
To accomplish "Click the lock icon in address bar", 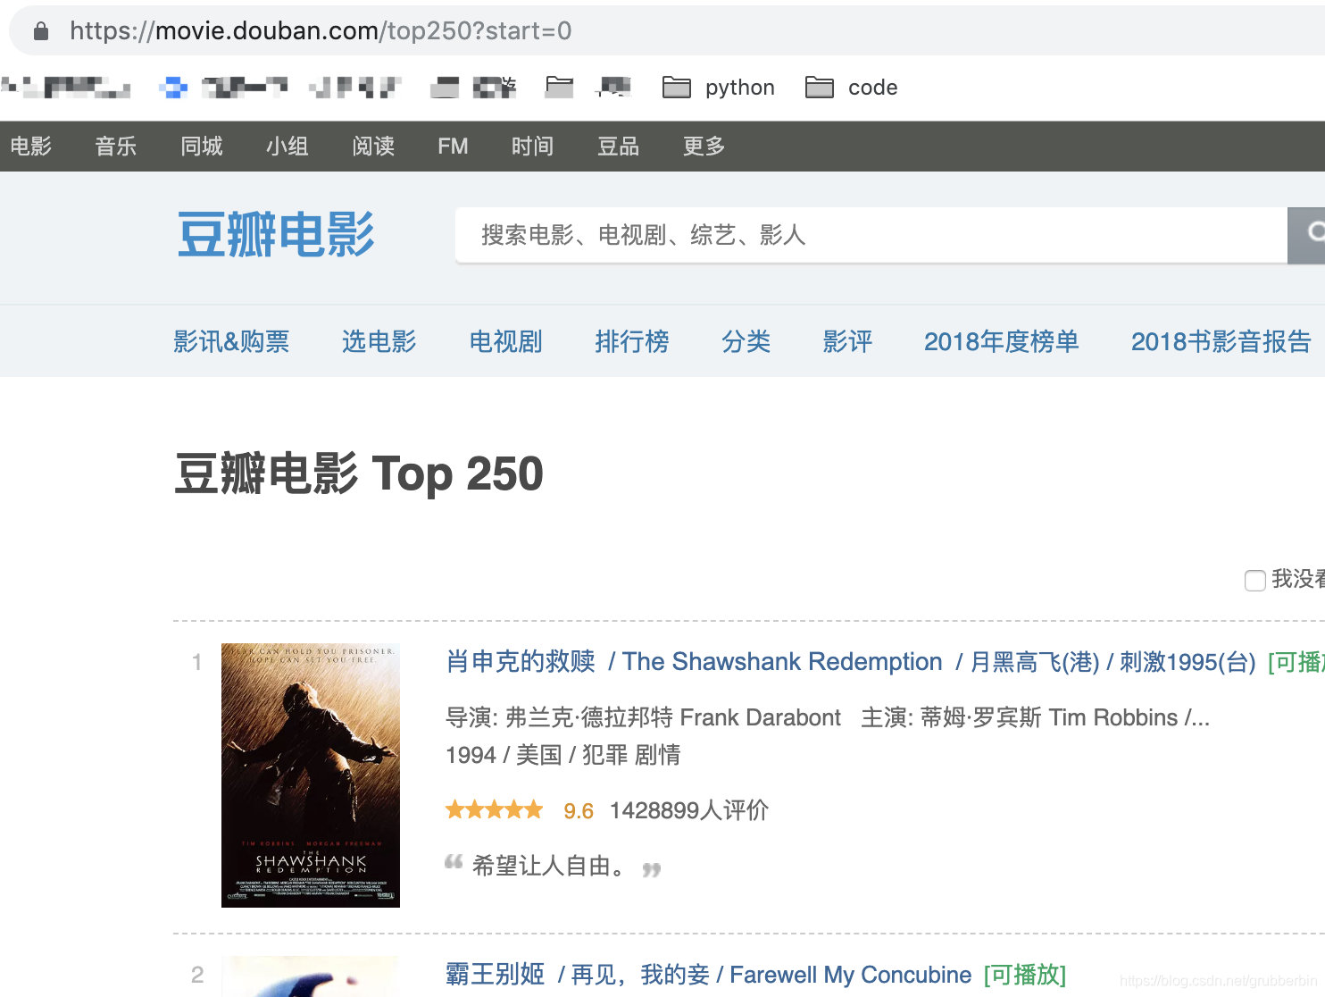I will pos(40,31).
